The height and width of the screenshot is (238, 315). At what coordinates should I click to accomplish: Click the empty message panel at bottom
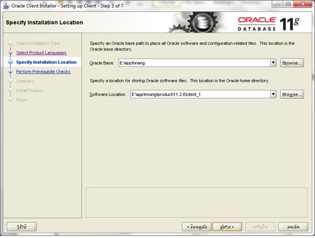coord(197,202)
